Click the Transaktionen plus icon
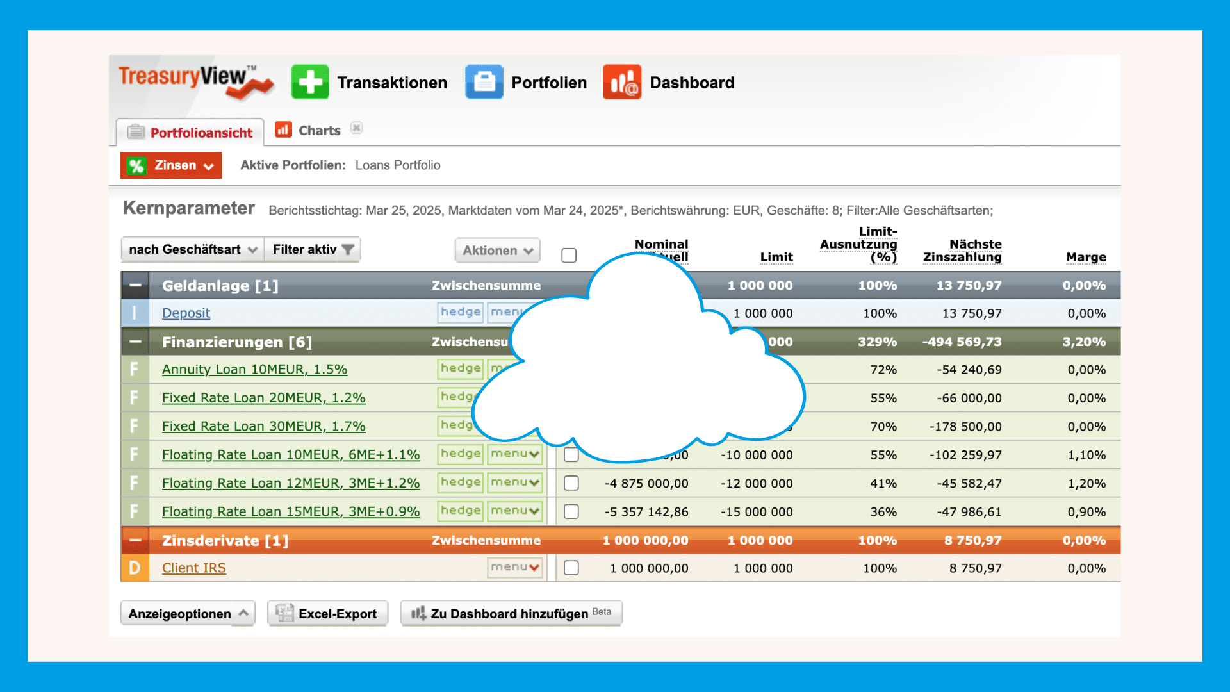Screen dimensions: 1230x692 point(310,81)
